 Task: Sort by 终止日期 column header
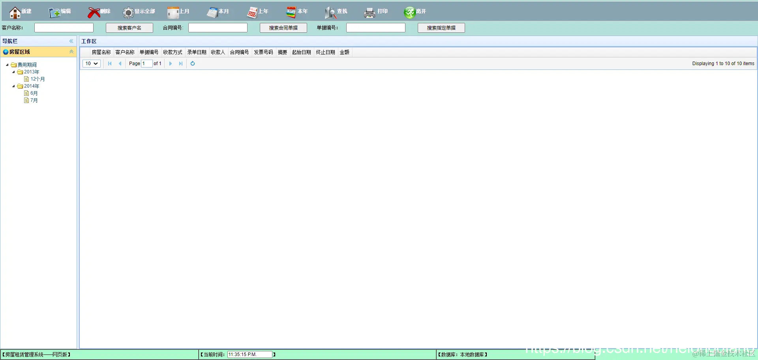[325, 52]
